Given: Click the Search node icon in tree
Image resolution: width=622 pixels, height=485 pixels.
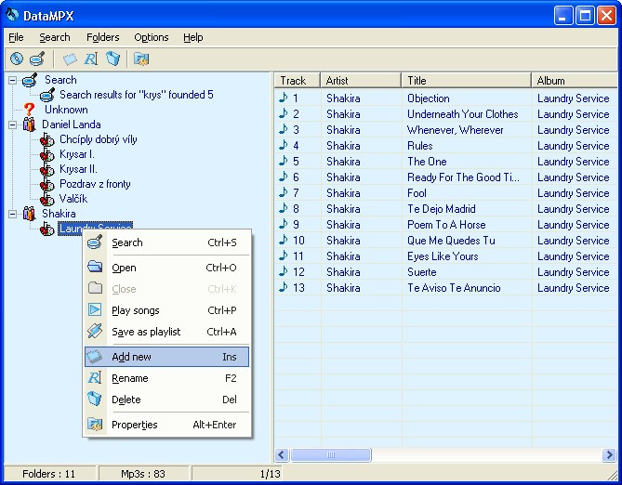Looking at the screenshot, I should point(30,80).
